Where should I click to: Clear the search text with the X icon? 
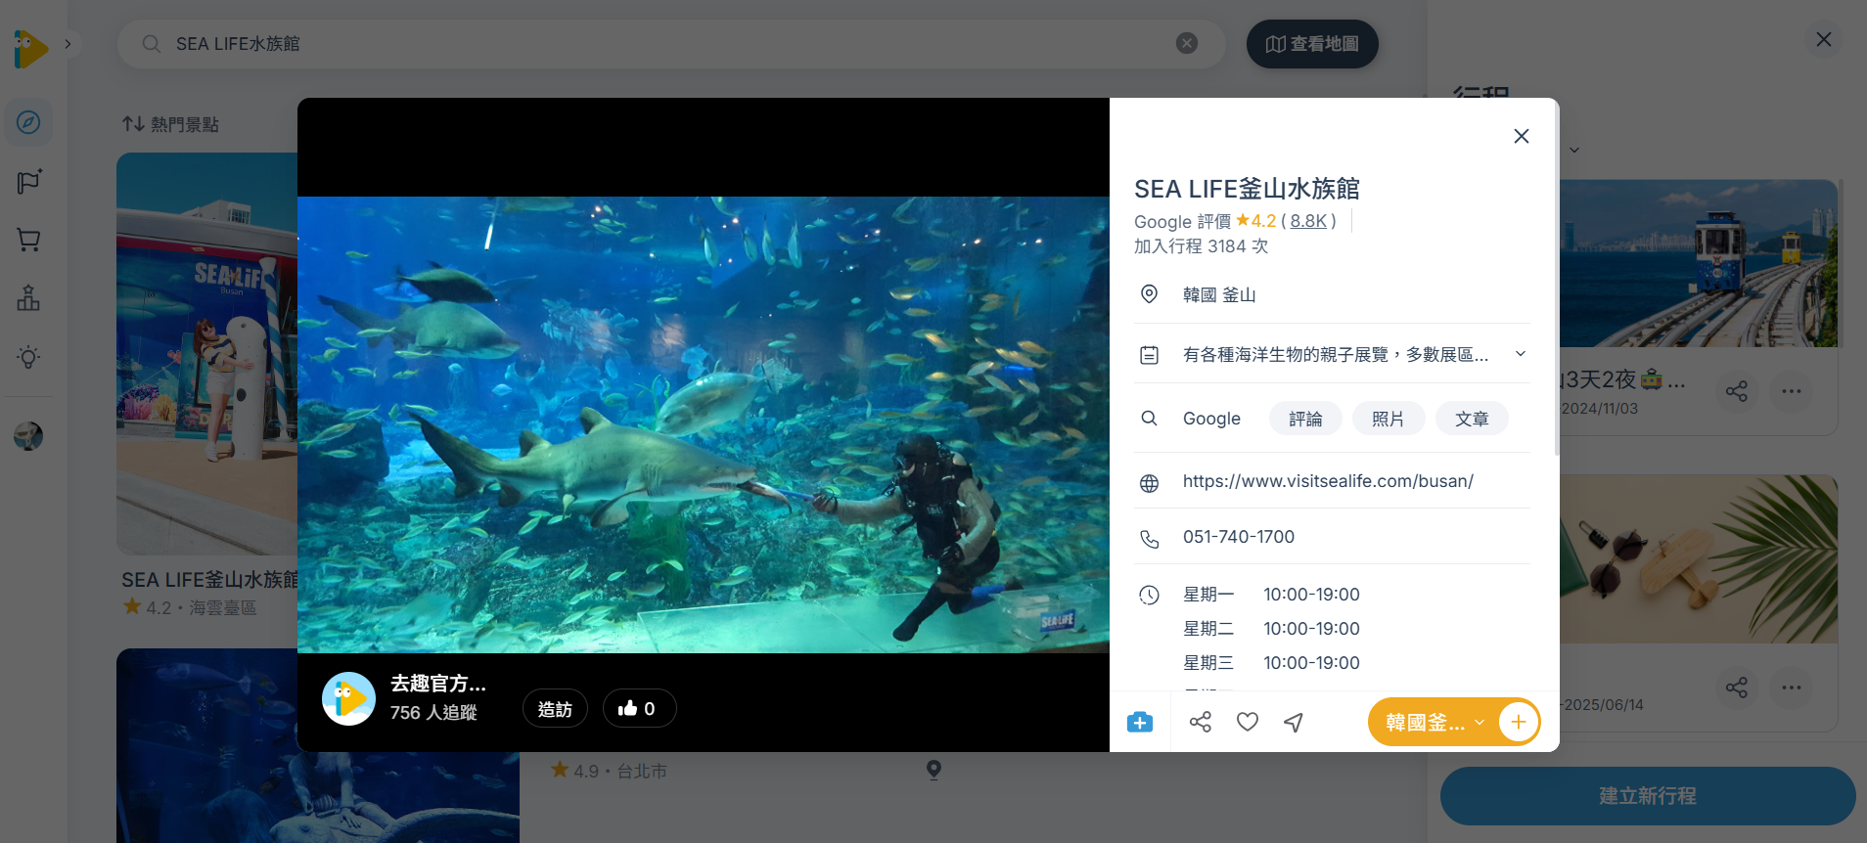point(1187,43)
